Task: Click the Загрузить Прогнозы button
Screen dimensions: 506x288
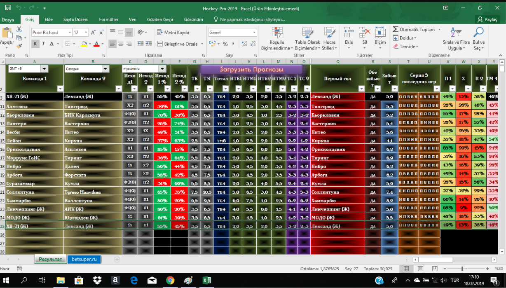Action: [251, 69]
